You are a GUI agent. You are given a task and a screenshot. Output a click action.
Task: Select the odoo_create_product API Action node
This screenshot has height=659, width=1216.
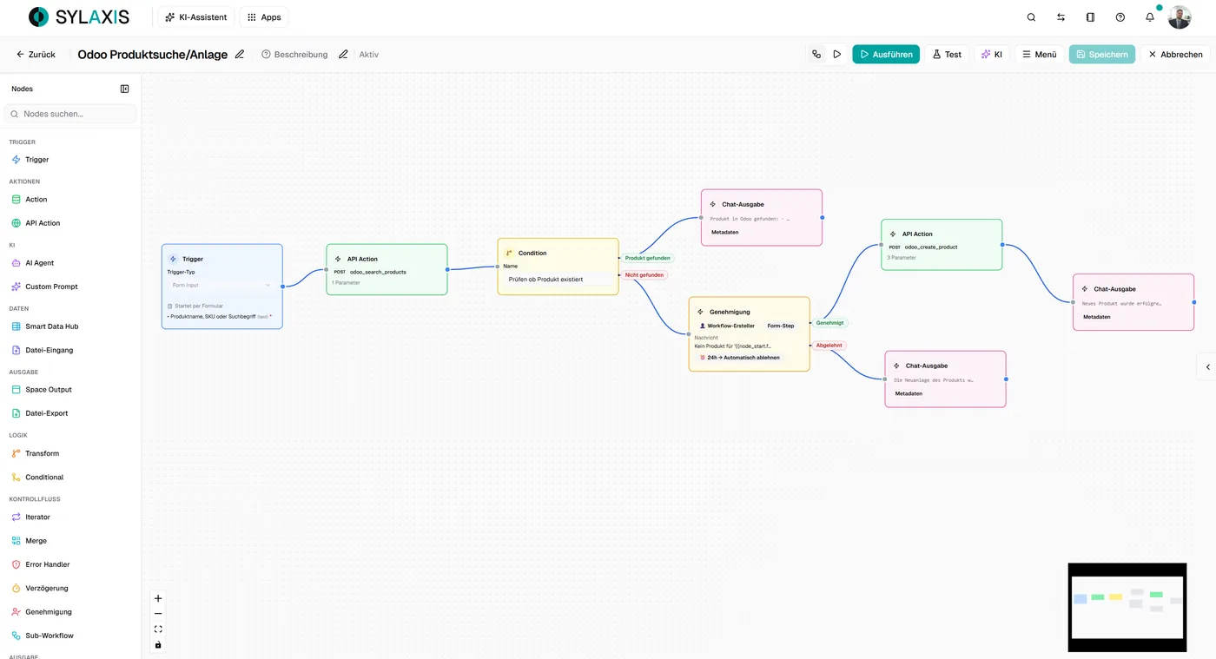942,245
